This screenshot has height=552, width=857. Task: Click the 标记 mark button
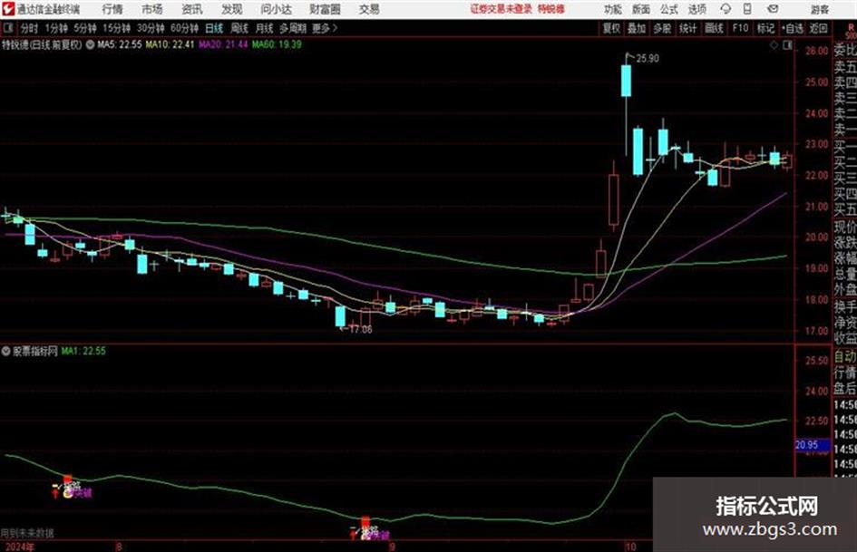tap(765, 28)
